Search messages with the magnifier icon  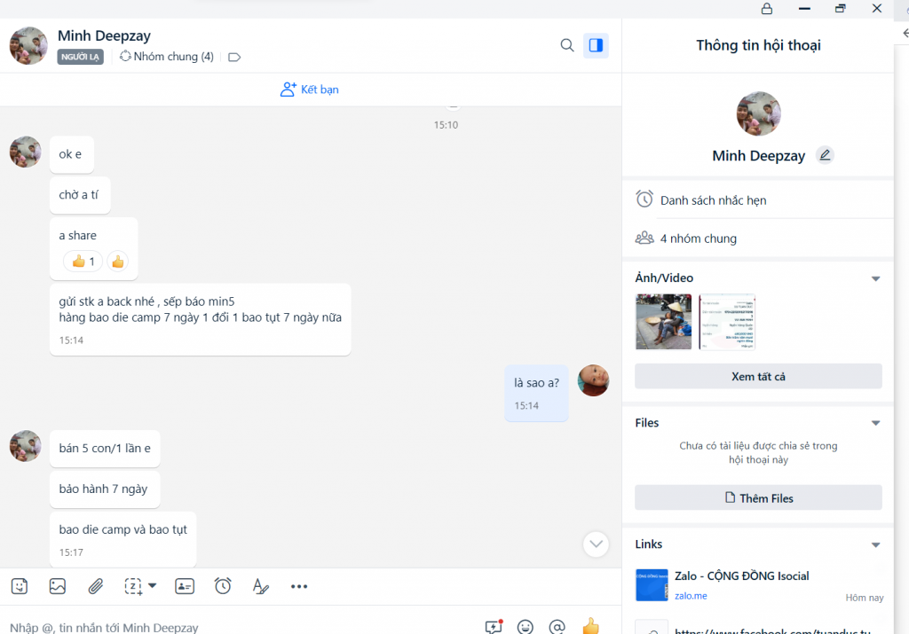tap(567, 45)
